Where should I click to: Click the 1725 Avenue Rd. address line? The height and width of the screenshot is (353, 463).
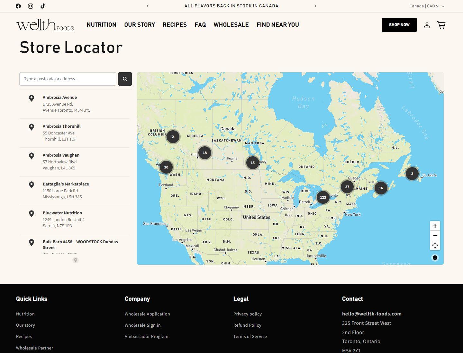(x=58, y=104)
